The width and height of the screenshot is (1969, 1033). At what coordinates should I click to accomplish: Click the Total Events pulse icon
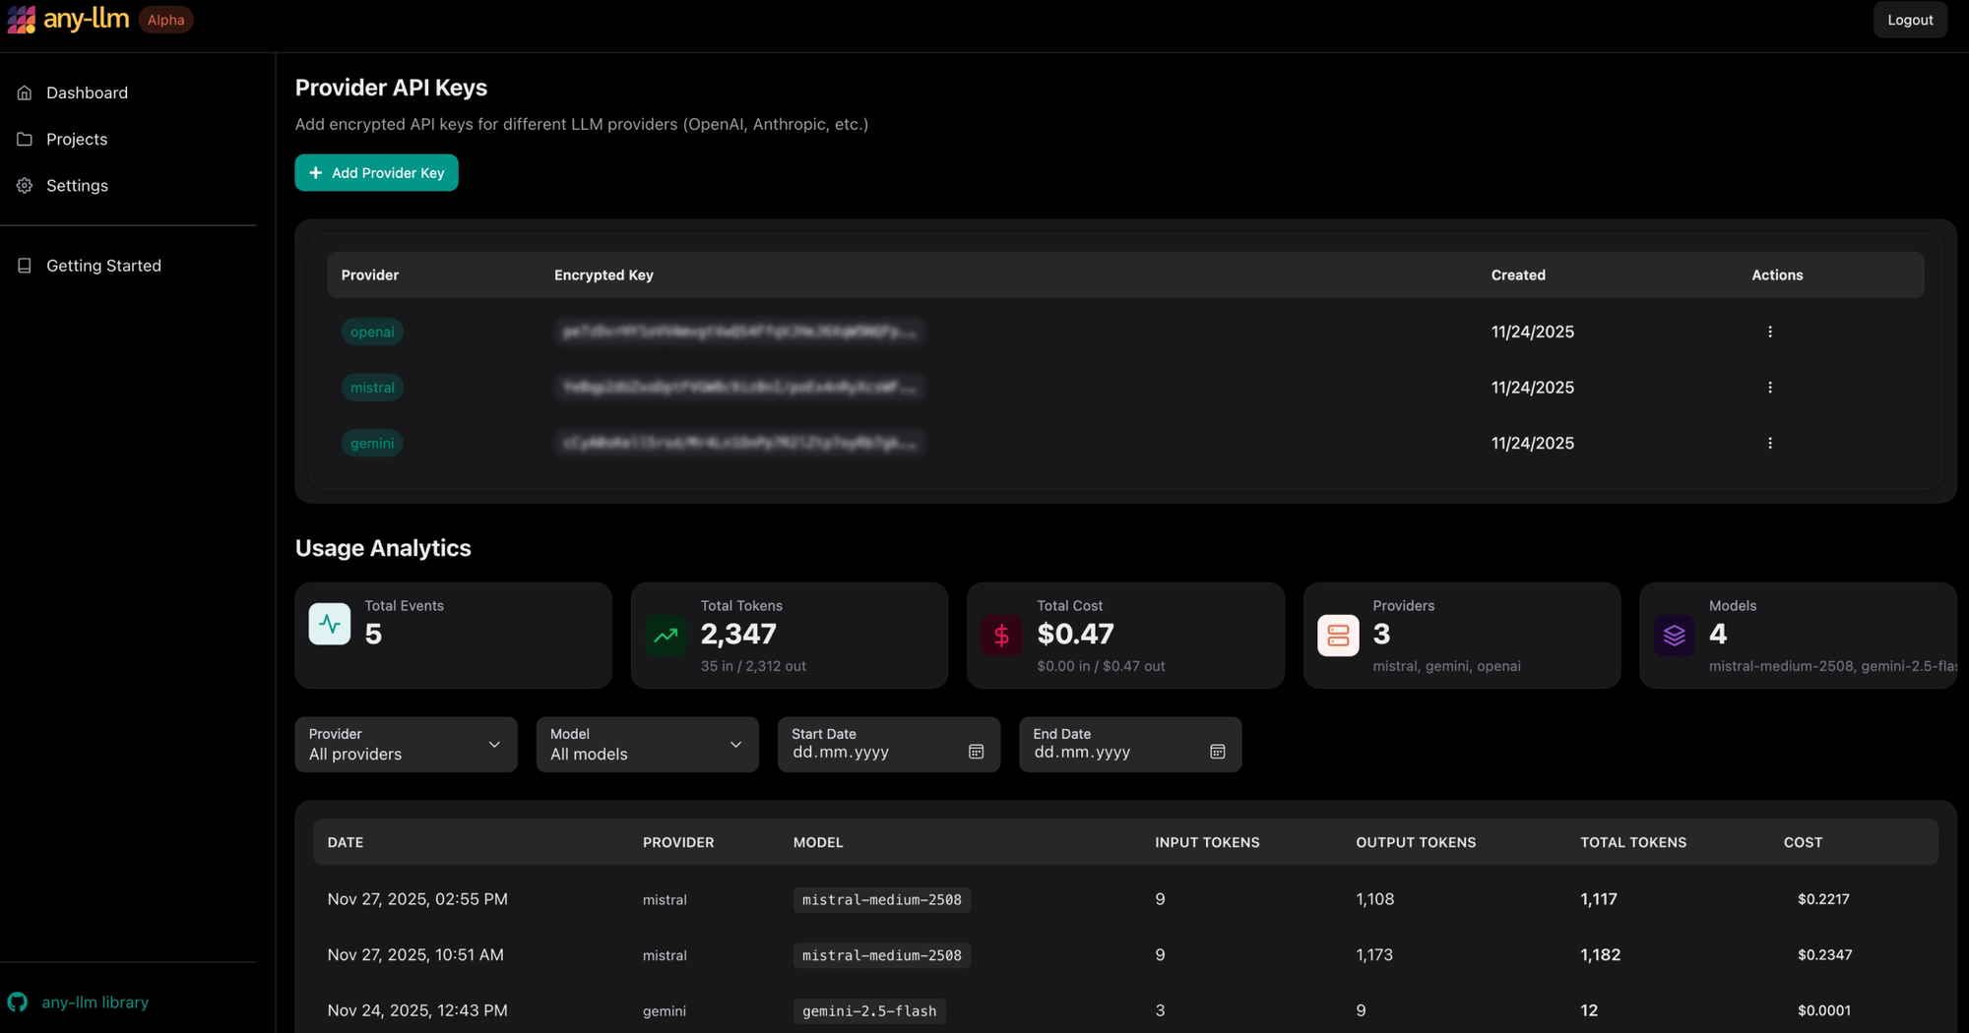[x=330, y=625]
